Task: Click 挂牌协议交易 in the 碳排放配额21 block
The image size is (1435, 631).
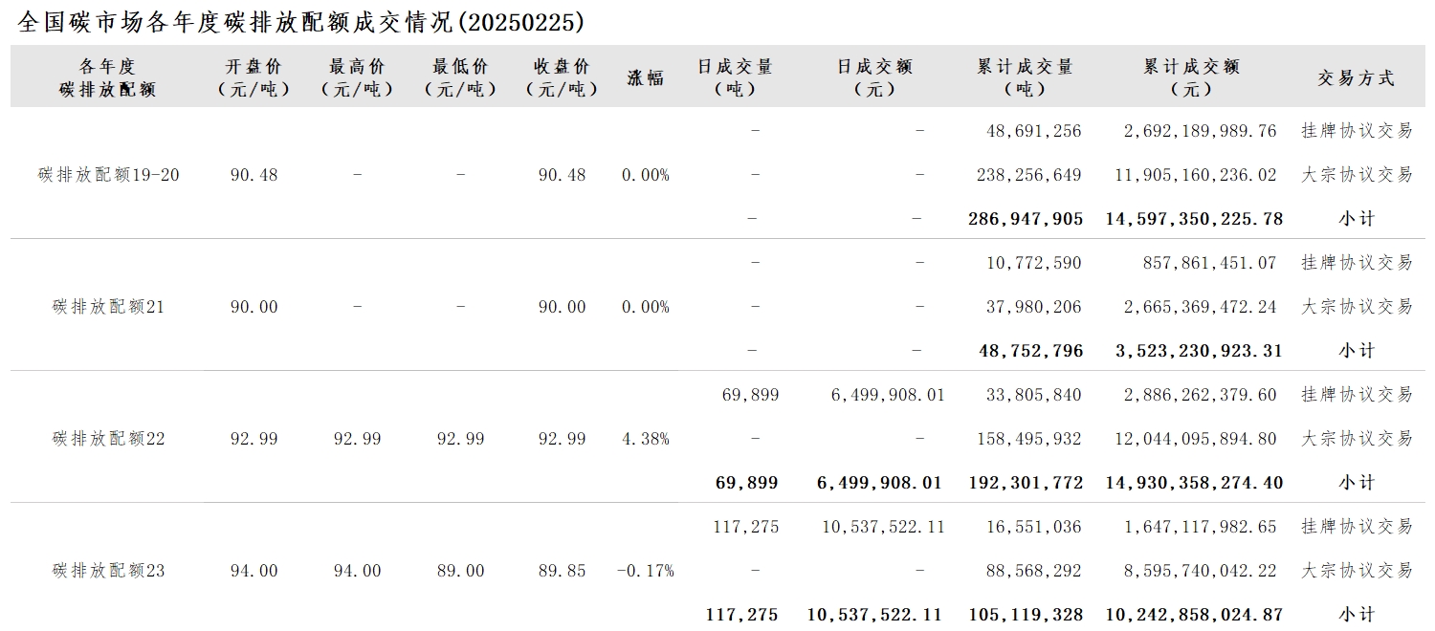Action: pyautogui.click(x=1357, y=263)
